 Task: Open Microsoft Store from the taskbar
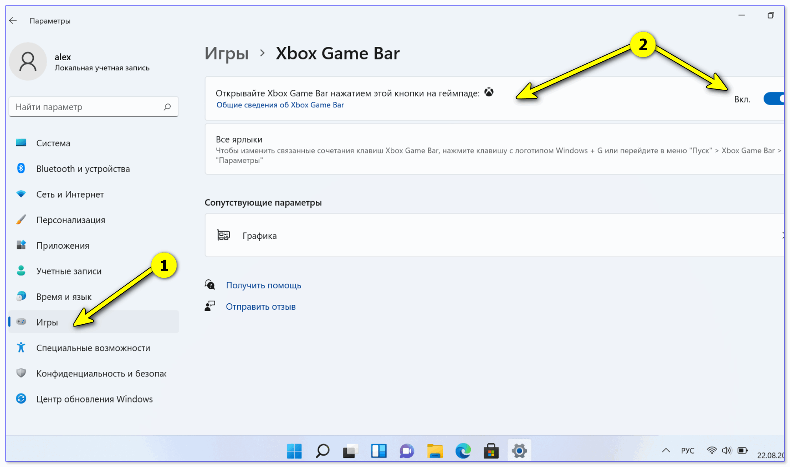491,451
